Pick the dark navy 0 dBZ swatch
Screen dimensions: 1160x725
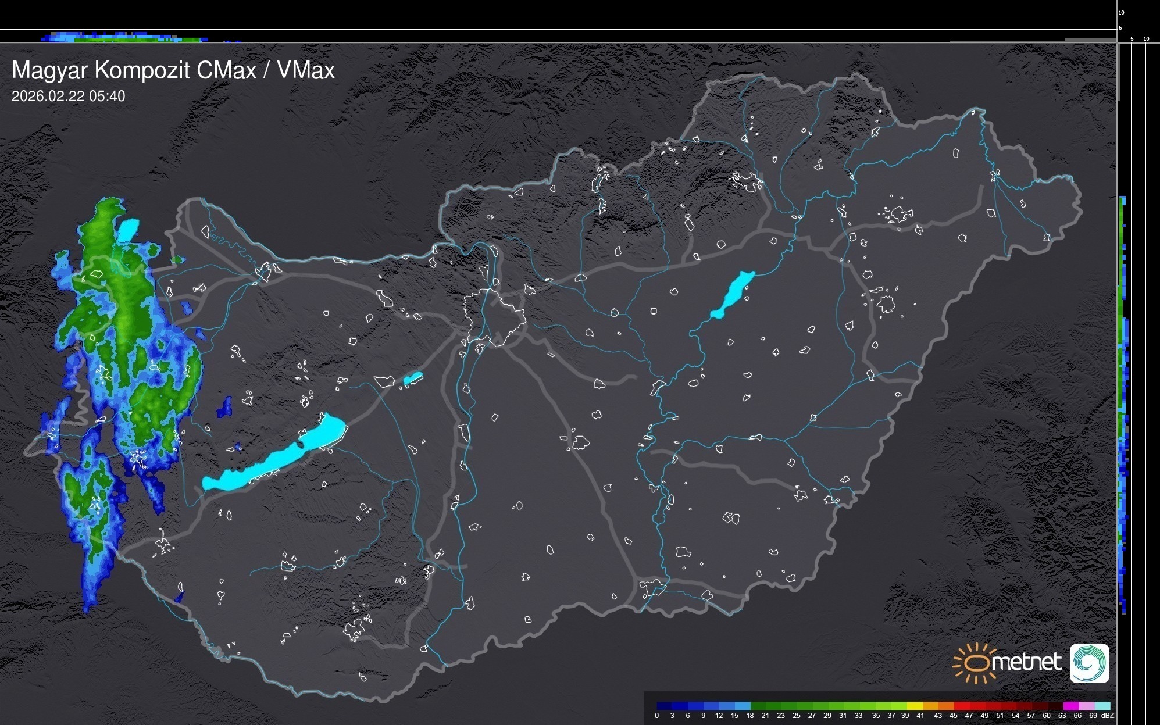664,706
